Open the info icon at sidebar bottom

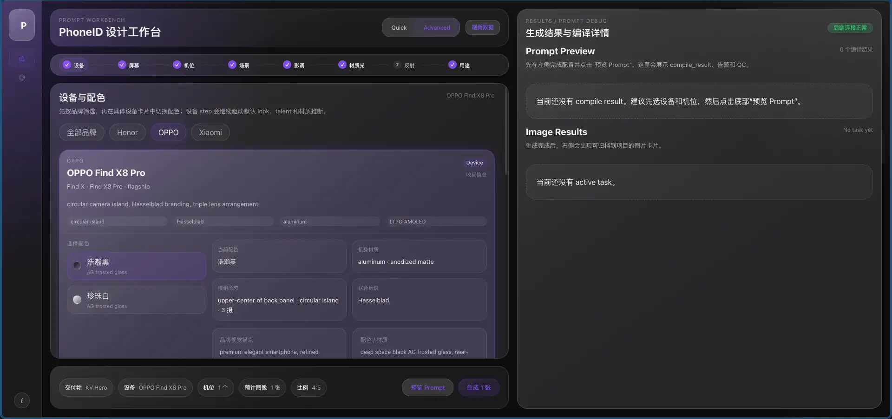tap(22, 400)
